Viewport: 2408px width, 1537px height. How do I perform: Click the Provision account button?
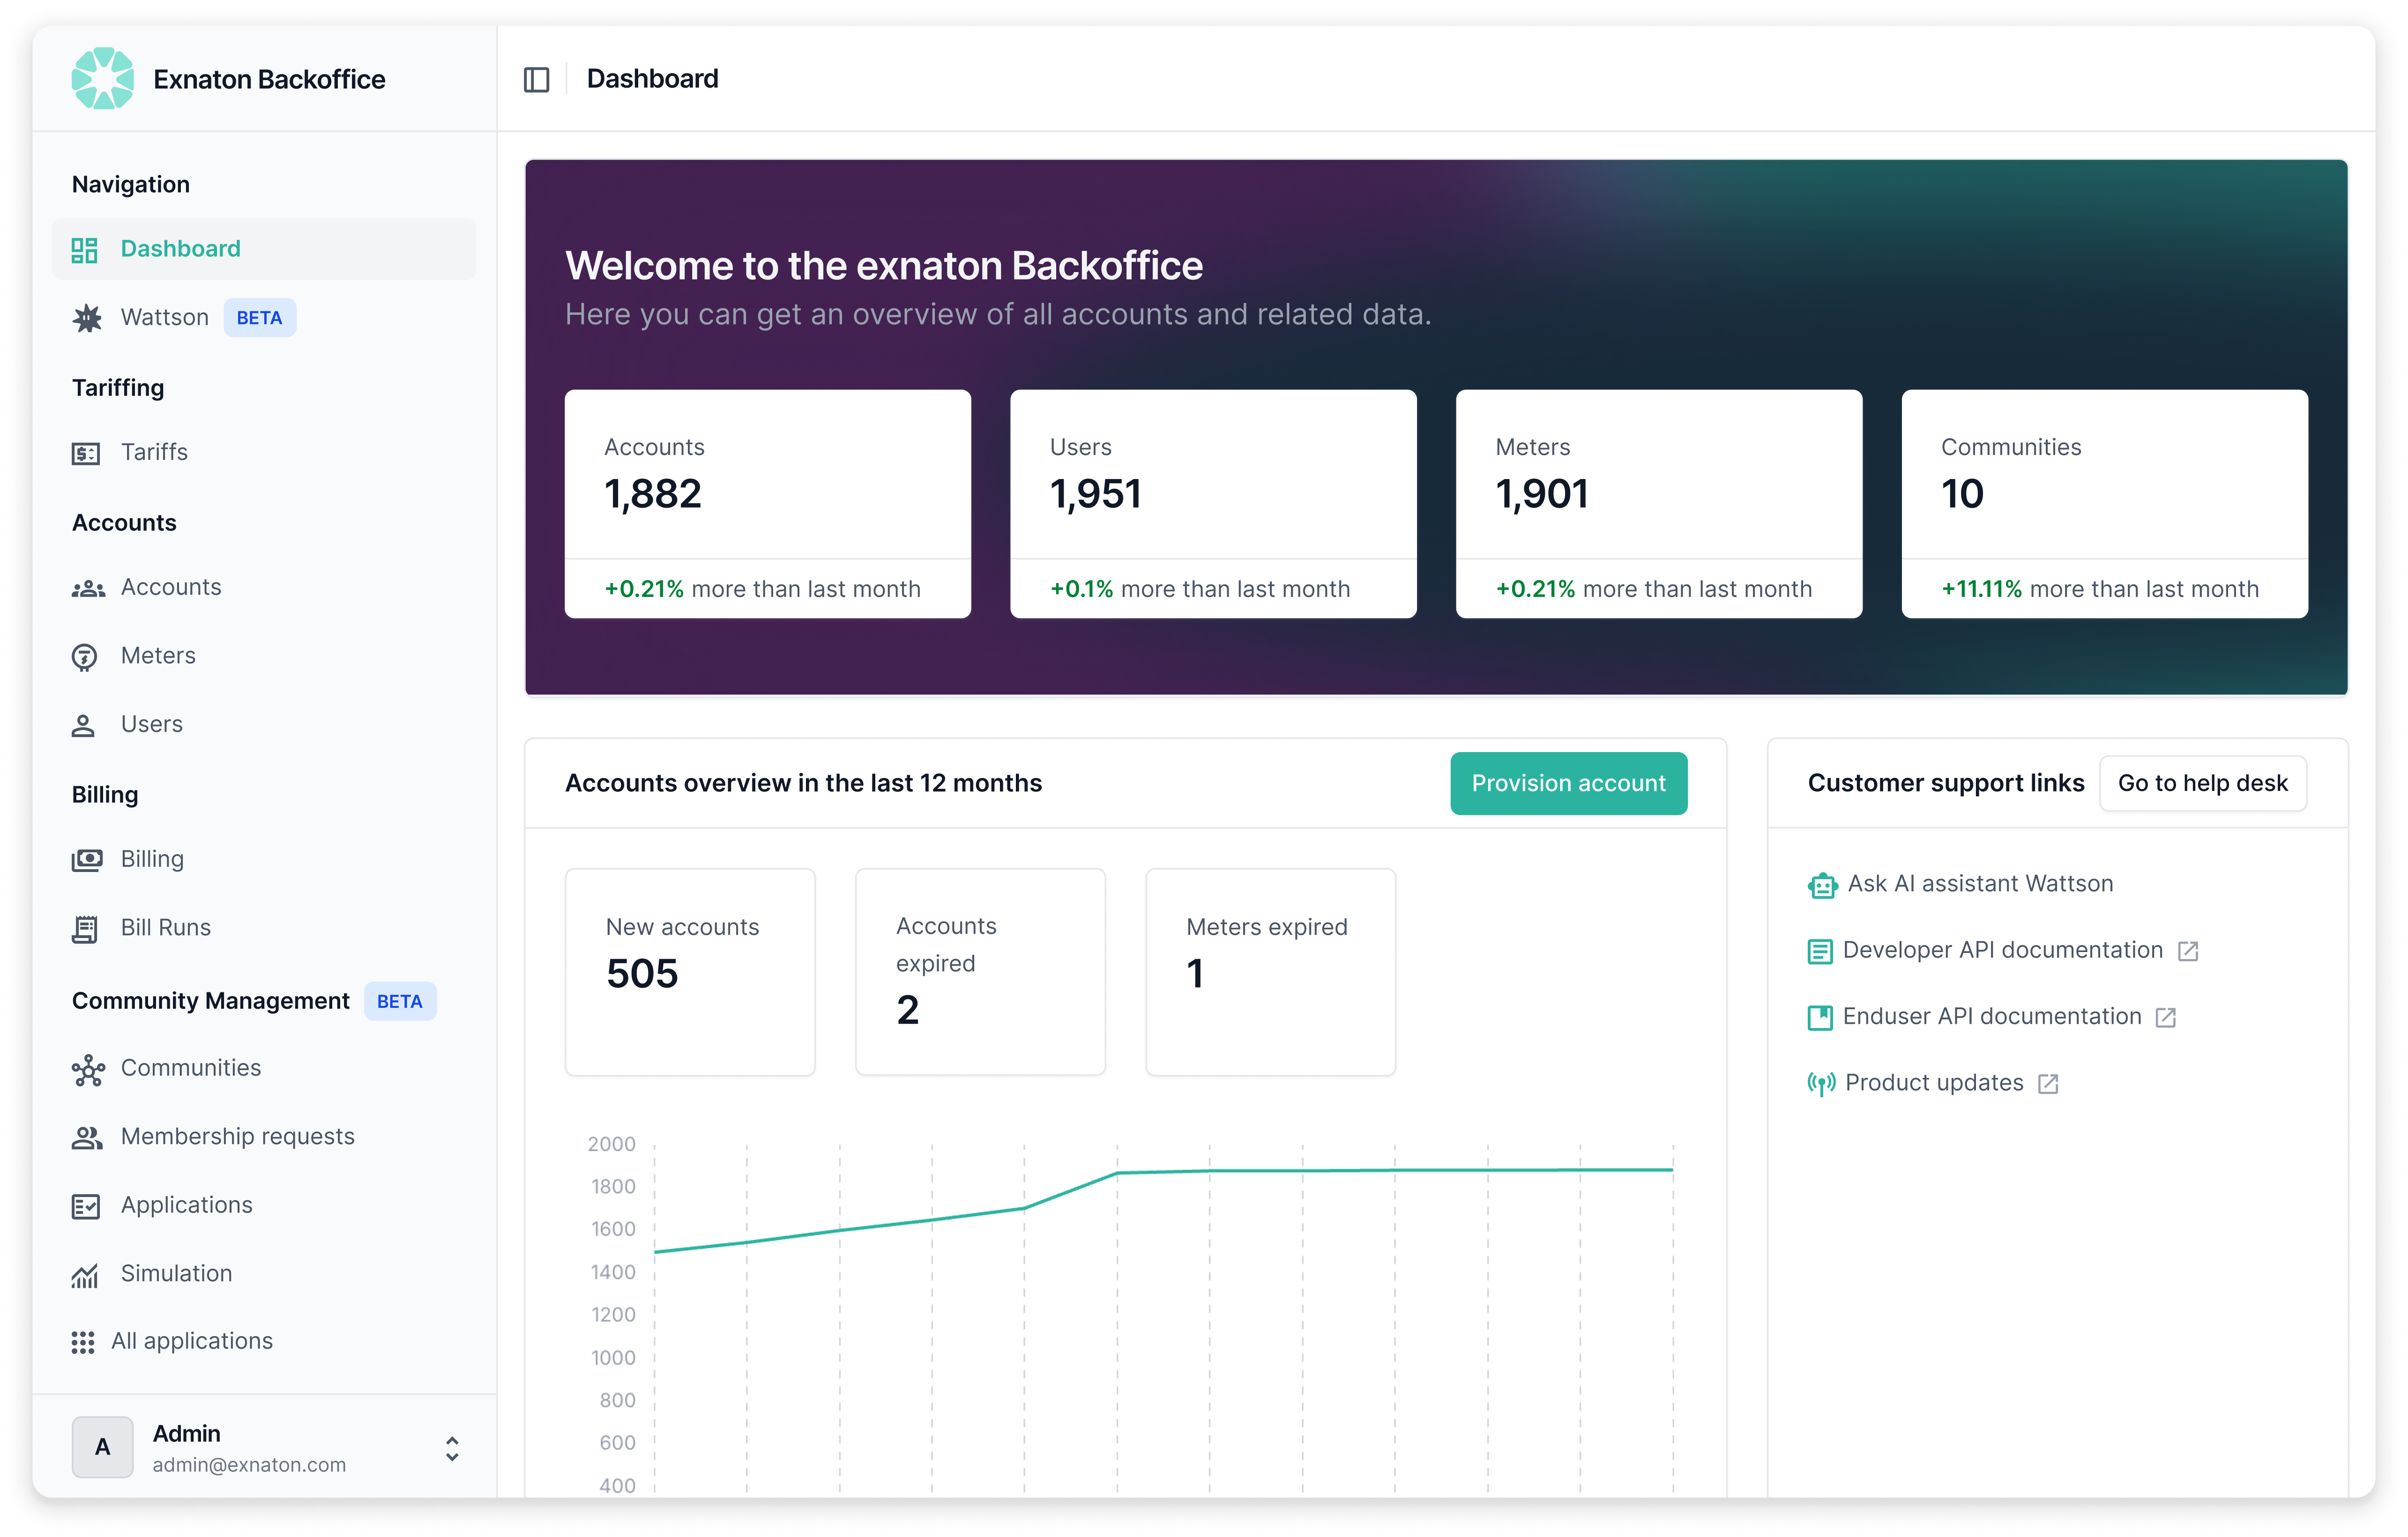1568,783
